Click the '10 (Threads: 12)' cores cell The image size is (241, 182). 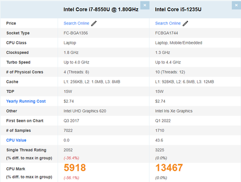[x=170, y=72]
